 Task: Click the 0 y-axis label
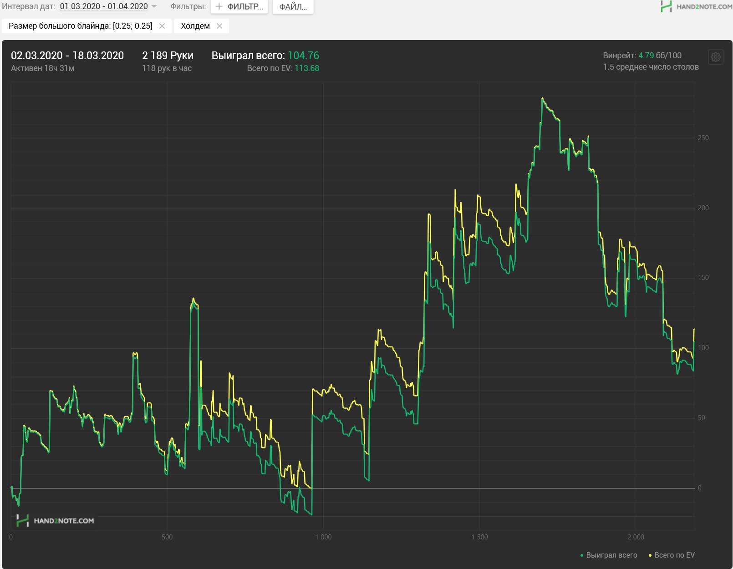(700, 488)
